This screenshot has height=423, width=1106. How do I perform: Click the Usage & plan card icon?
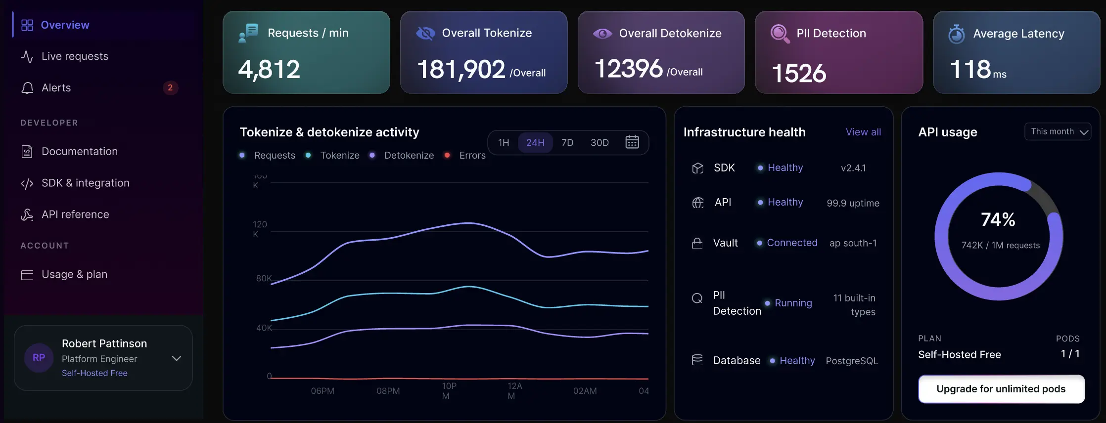[x=27, y=275]
